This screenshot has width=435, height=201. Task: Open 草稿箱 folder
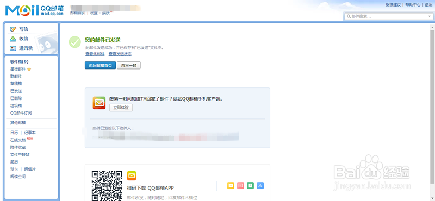16,84
